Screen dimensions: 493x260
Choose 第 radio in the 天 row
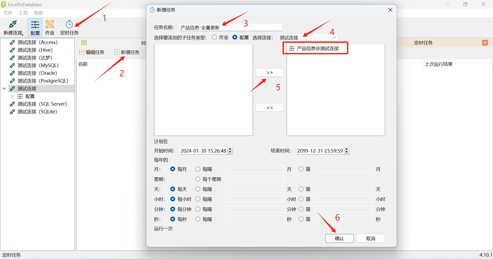301,189
